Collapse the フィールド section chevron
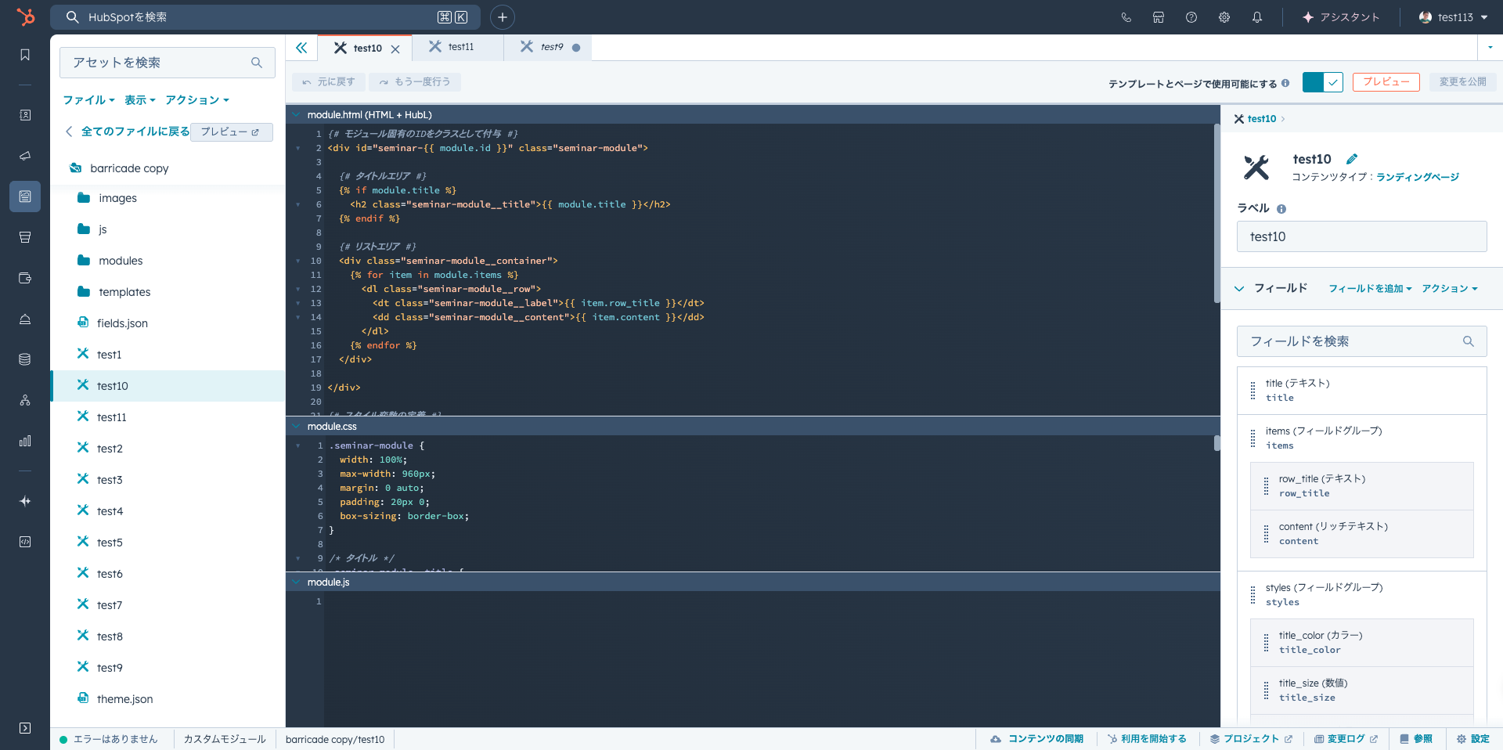Viewport: 1503px width, 750px height. [x=1239, y=289]
